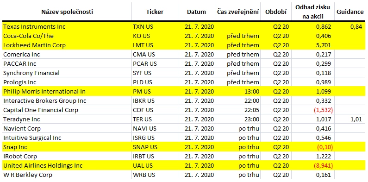Click the WRB US ticker cell
This screenshot has width=368, height=182.
point(155,175)
